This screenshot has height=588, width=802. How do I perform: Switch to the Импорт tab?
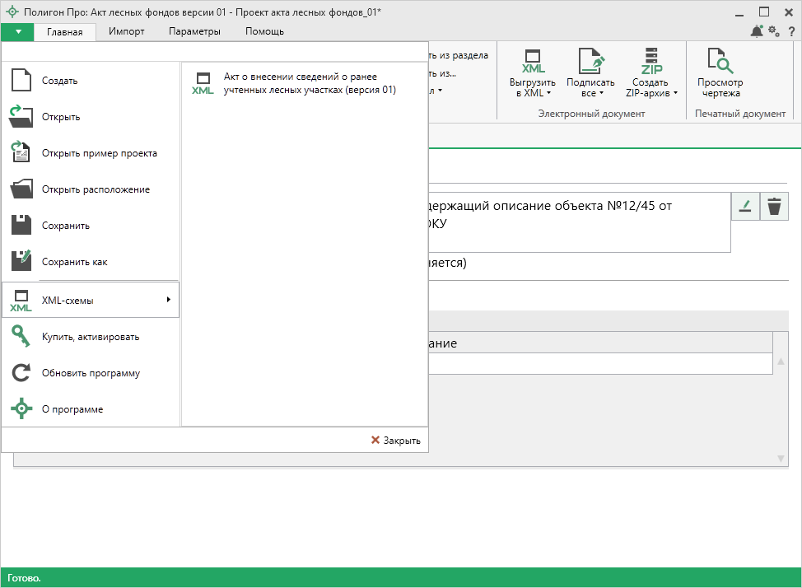click(127, 31)
